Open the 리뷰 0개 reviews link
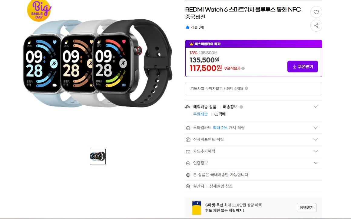 pos(197,27)
